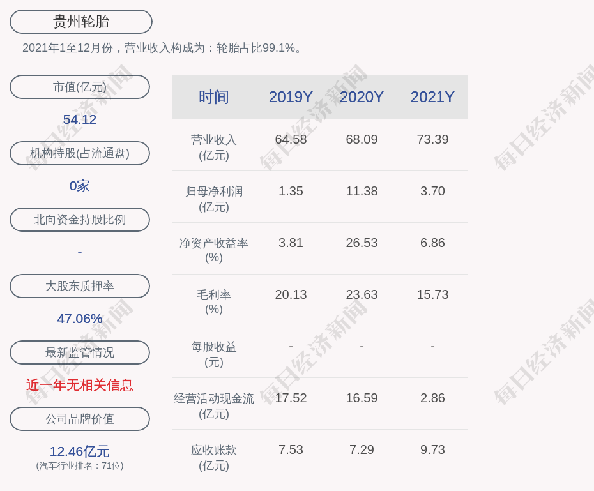
Task: Click red text 近一年无相关信息
Action: coord(80,385)
